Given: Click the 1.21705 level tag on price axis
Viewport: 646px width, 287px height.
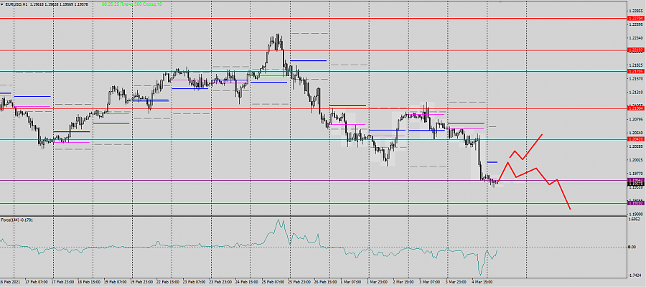Looking at the screenshot, I should [635, 71].
